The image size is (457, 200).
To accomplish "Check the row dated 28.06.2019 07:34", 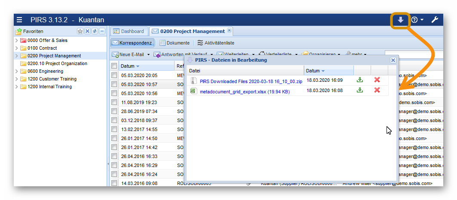I will point(114,111).
